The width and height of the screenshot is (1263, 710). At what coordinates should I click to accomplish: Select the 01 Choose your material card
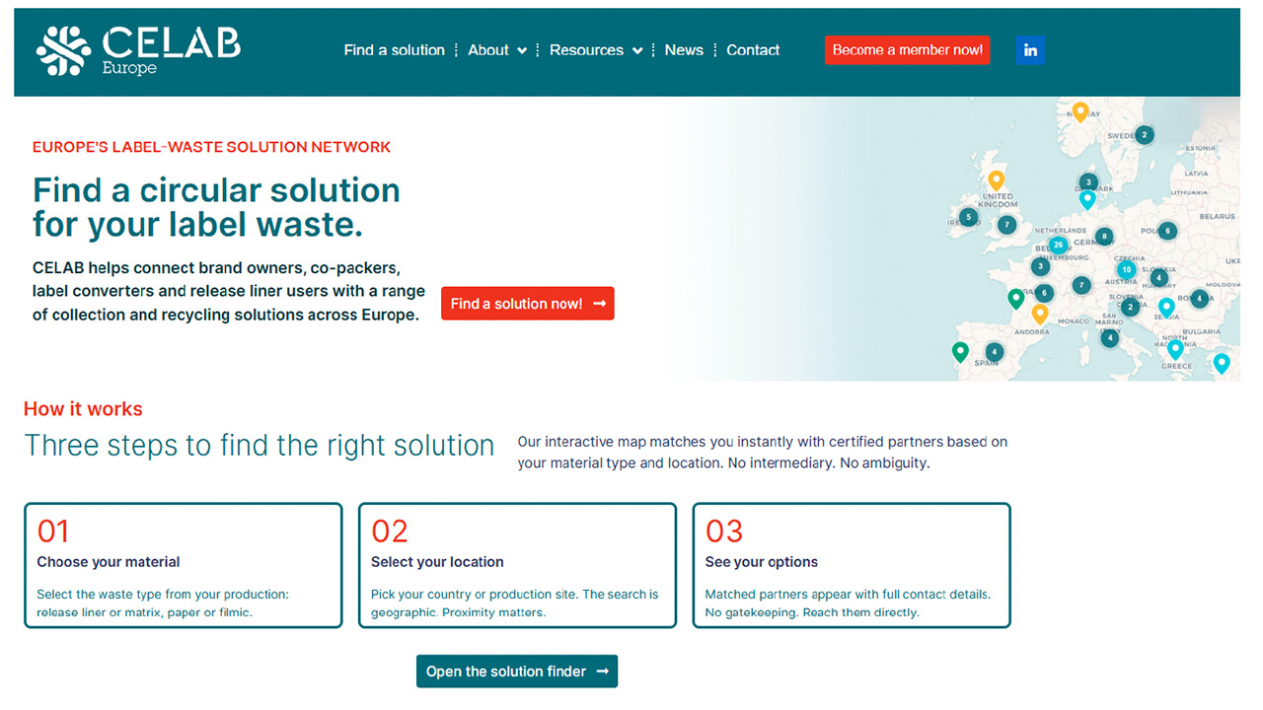click(x=184, y=565)
